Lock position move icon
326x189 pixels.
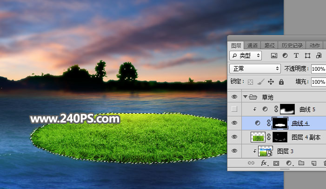tap(271, 82)
